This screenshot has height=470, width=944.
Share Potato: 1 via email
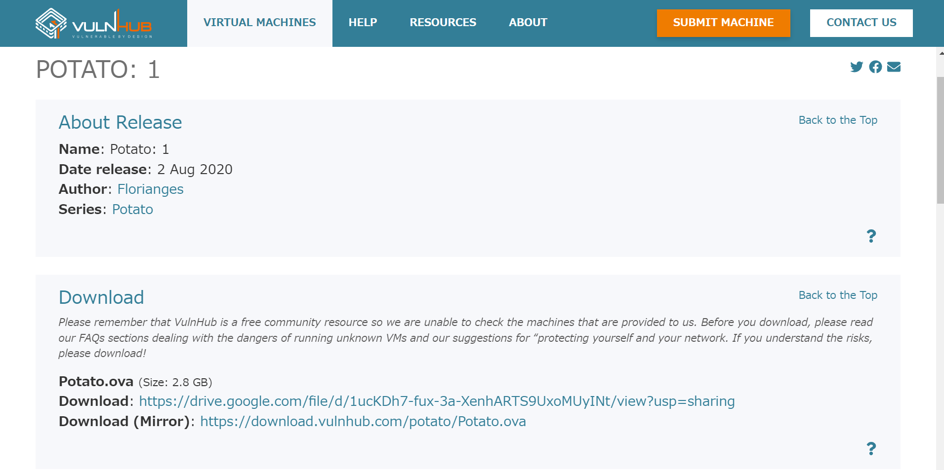click(x=894, y=67)
